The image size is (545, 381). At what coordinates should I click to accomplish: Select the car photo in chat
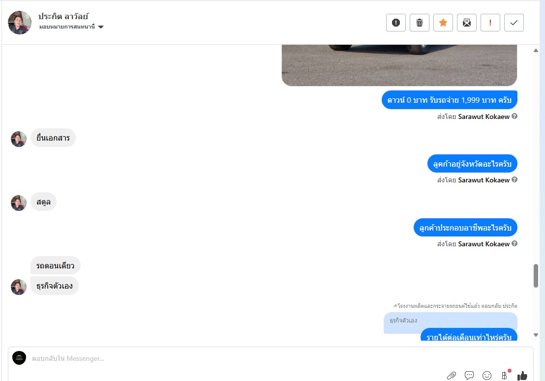click(x=399, y=65)
